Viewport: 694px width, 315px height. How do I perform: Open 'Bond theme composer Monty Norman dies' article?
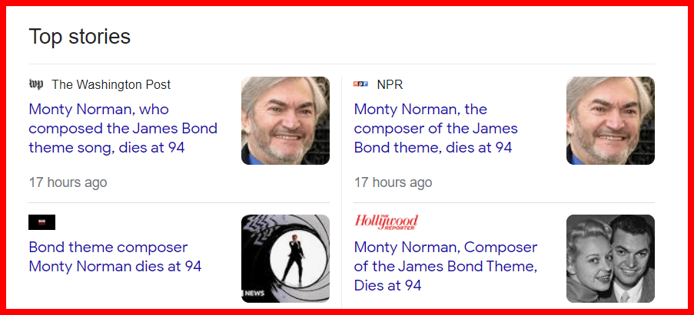(x=115, y=257)
